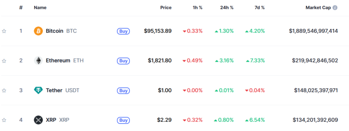Click the Buy button for Bitcoin
Viewport: 349px width, 131px height.
[x=123, y=31]
